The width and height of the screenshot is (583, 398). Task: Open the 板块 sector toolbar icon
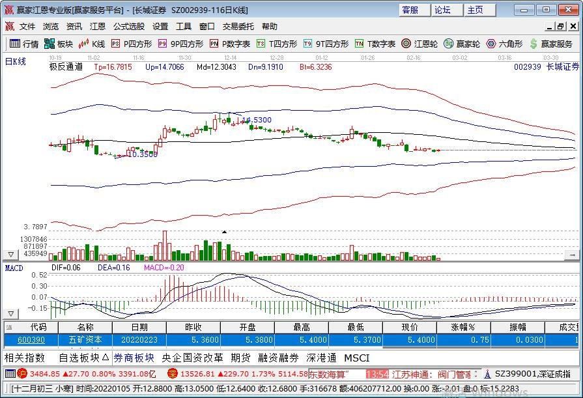pyautogui.click(x=59, y=44)
